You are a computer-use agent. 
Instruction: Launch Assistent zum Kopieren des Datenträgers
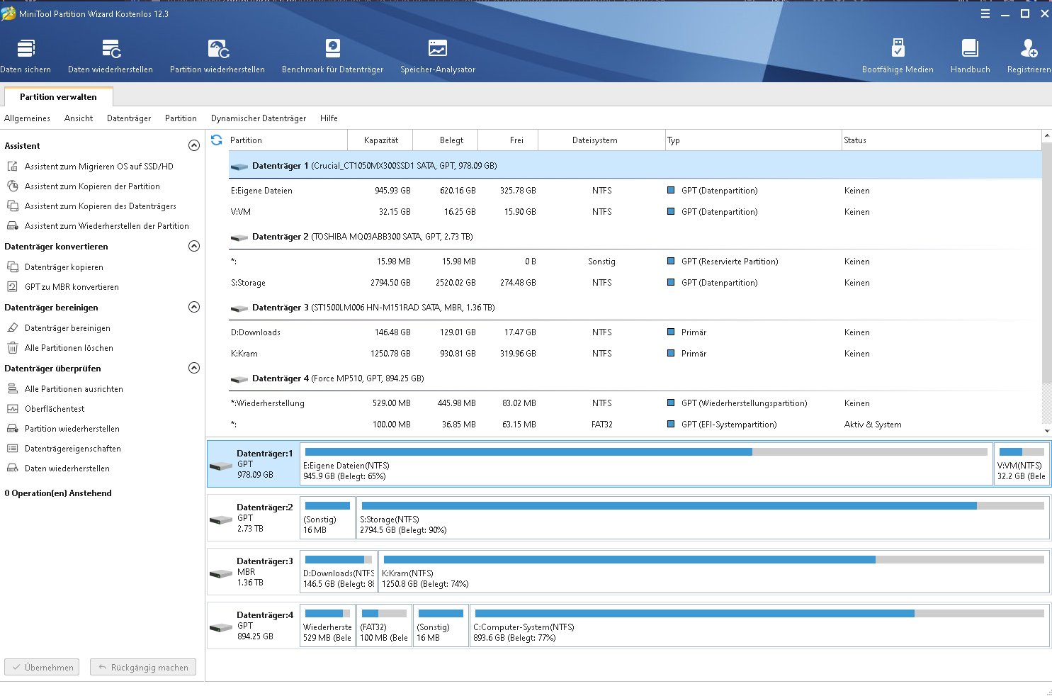(100, 206)
